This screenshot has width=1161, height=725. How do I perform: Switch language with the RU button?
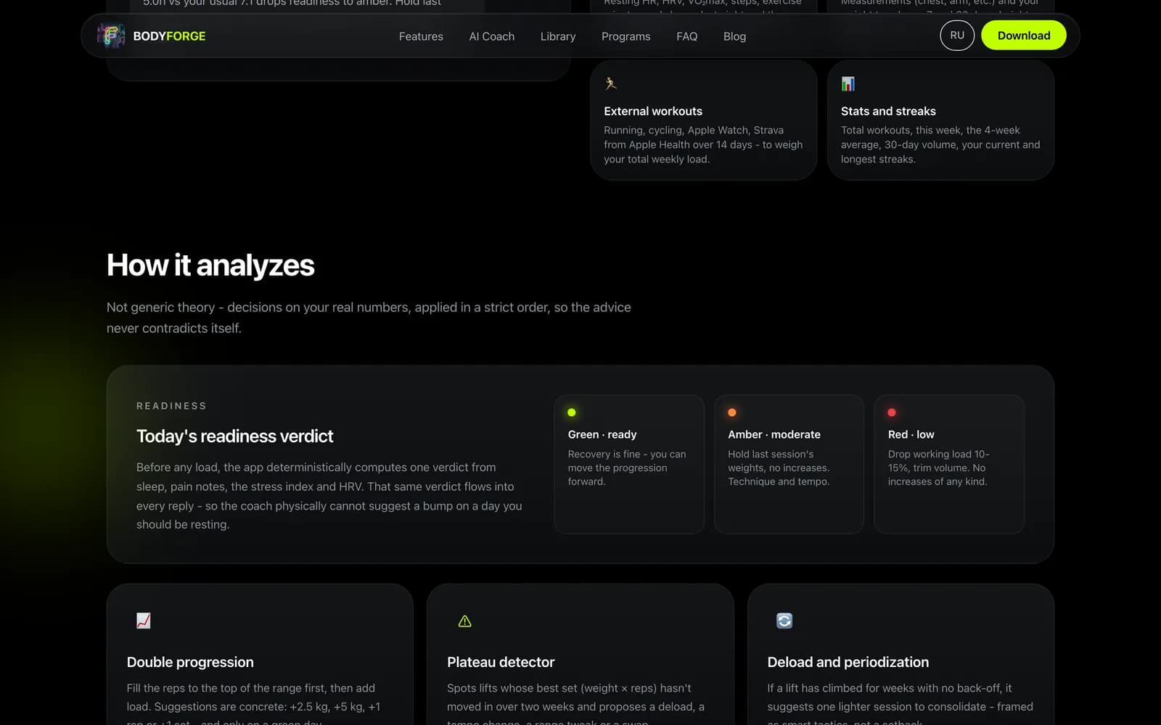[957, 36]
